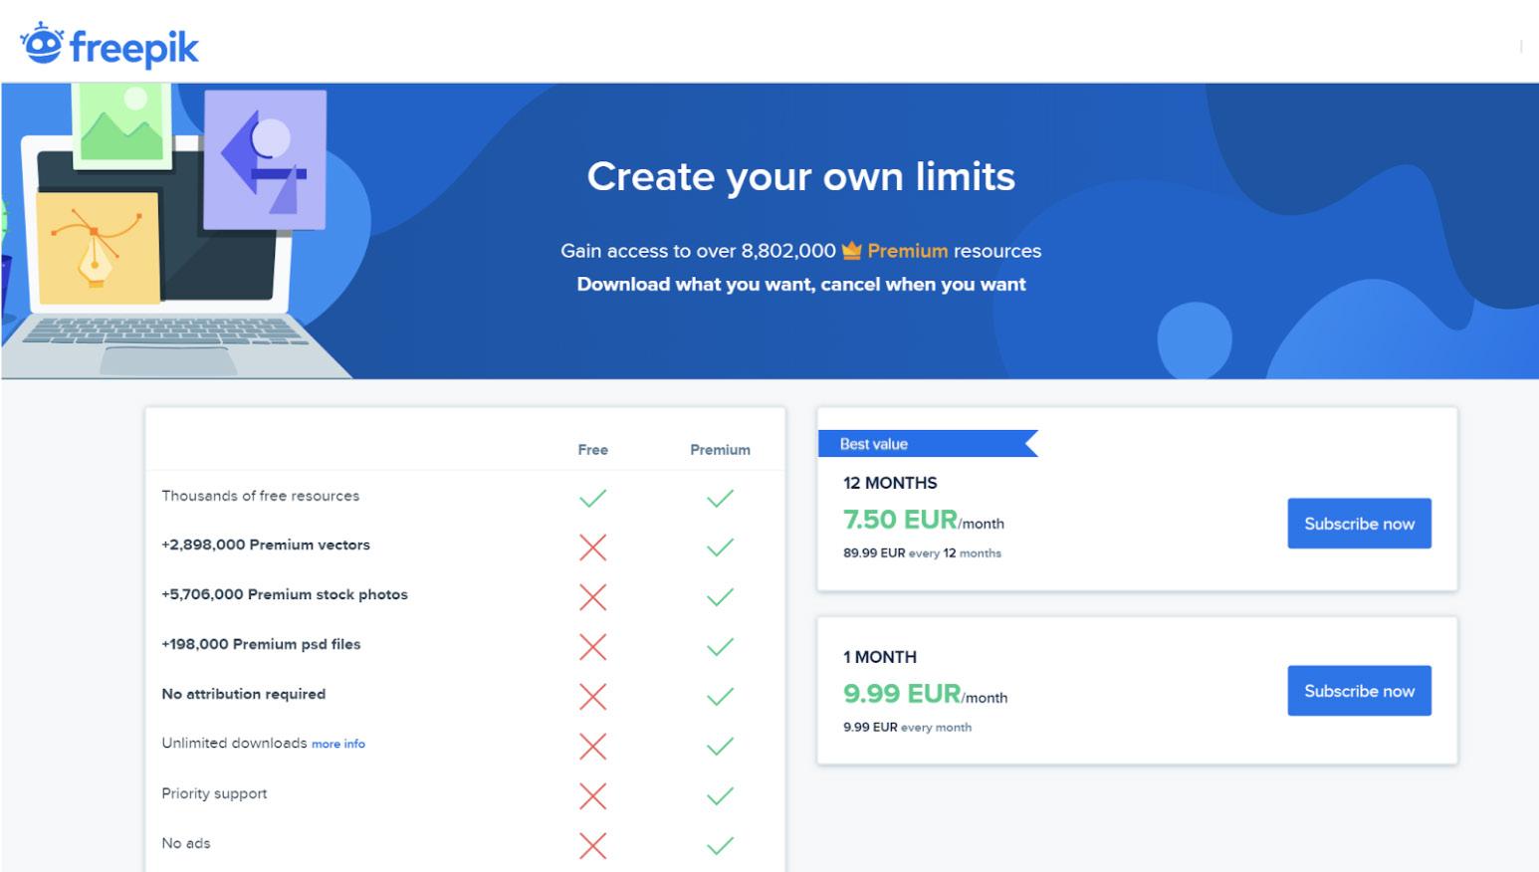Click the Free cross for No attribution required
The width and height of the screenshot is (1539, 872).
[x=593, y=696]
